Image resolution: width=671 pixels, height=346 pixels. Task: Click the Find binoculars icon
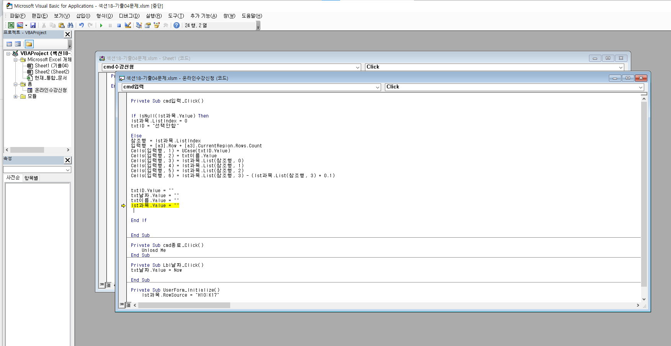(70, 25)
